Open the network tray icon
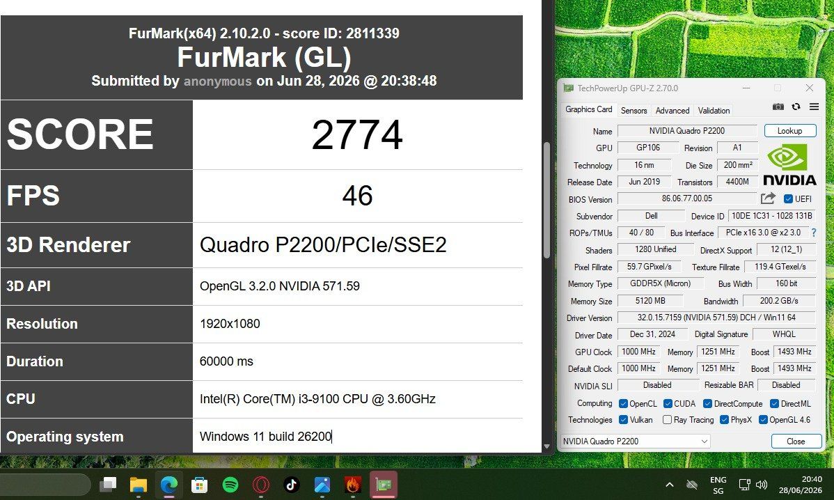 tap(745, 485)
